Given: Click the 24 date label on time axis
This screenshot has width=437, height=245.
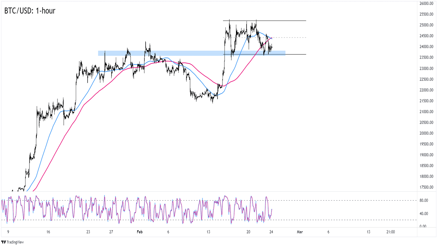Looking at the screenshot, I should coord(272,232).
